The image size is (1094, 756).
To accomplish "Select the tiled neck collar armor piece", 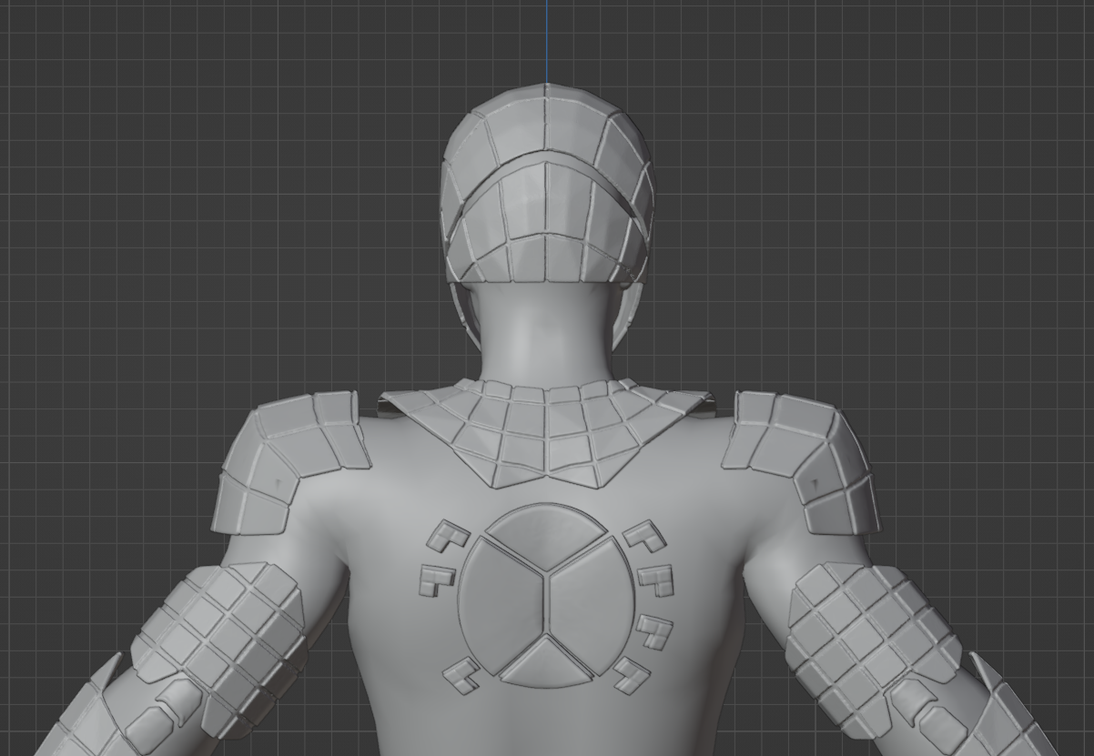I will point(546,435).
